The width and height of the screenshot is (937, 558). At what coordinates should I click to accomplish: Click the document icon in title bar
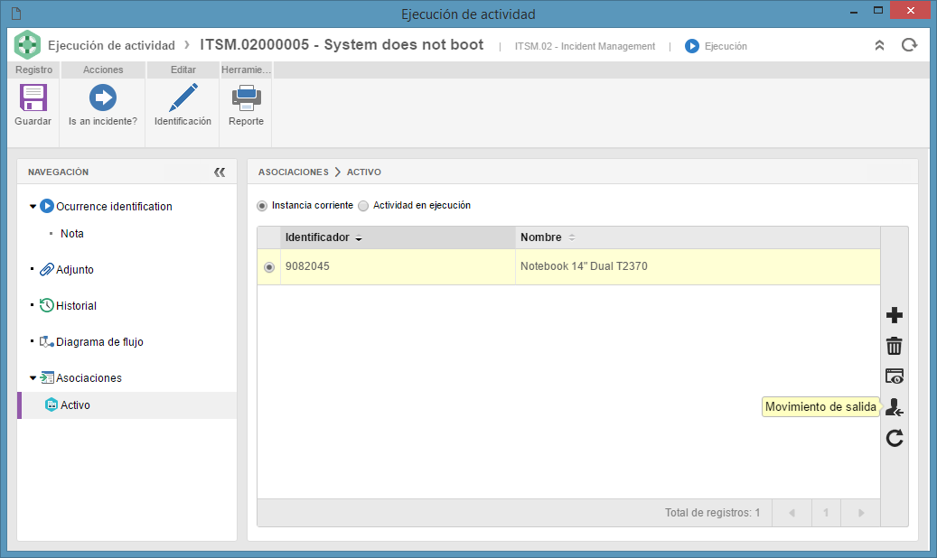(x=16, y=14)
